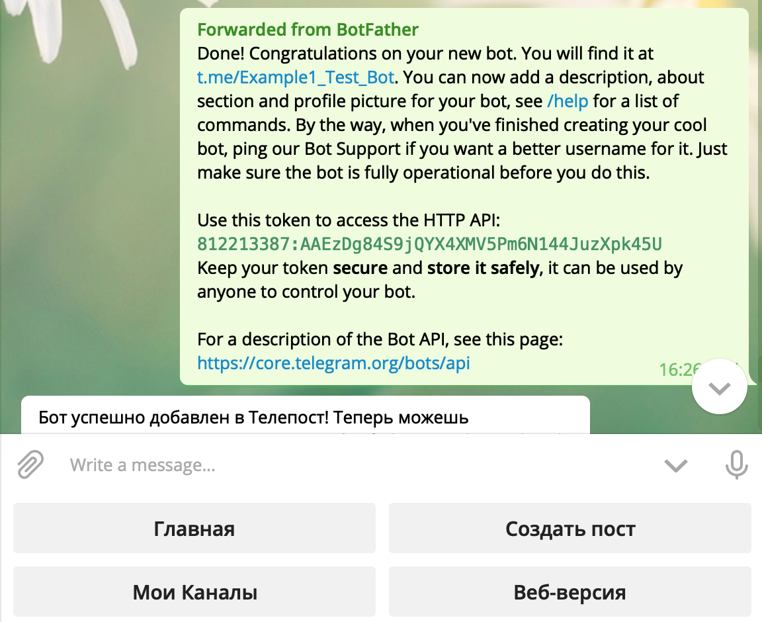This screenshot has width=762, height=622.
Task: Click the Write a message input field
Action: pos(360,465)
